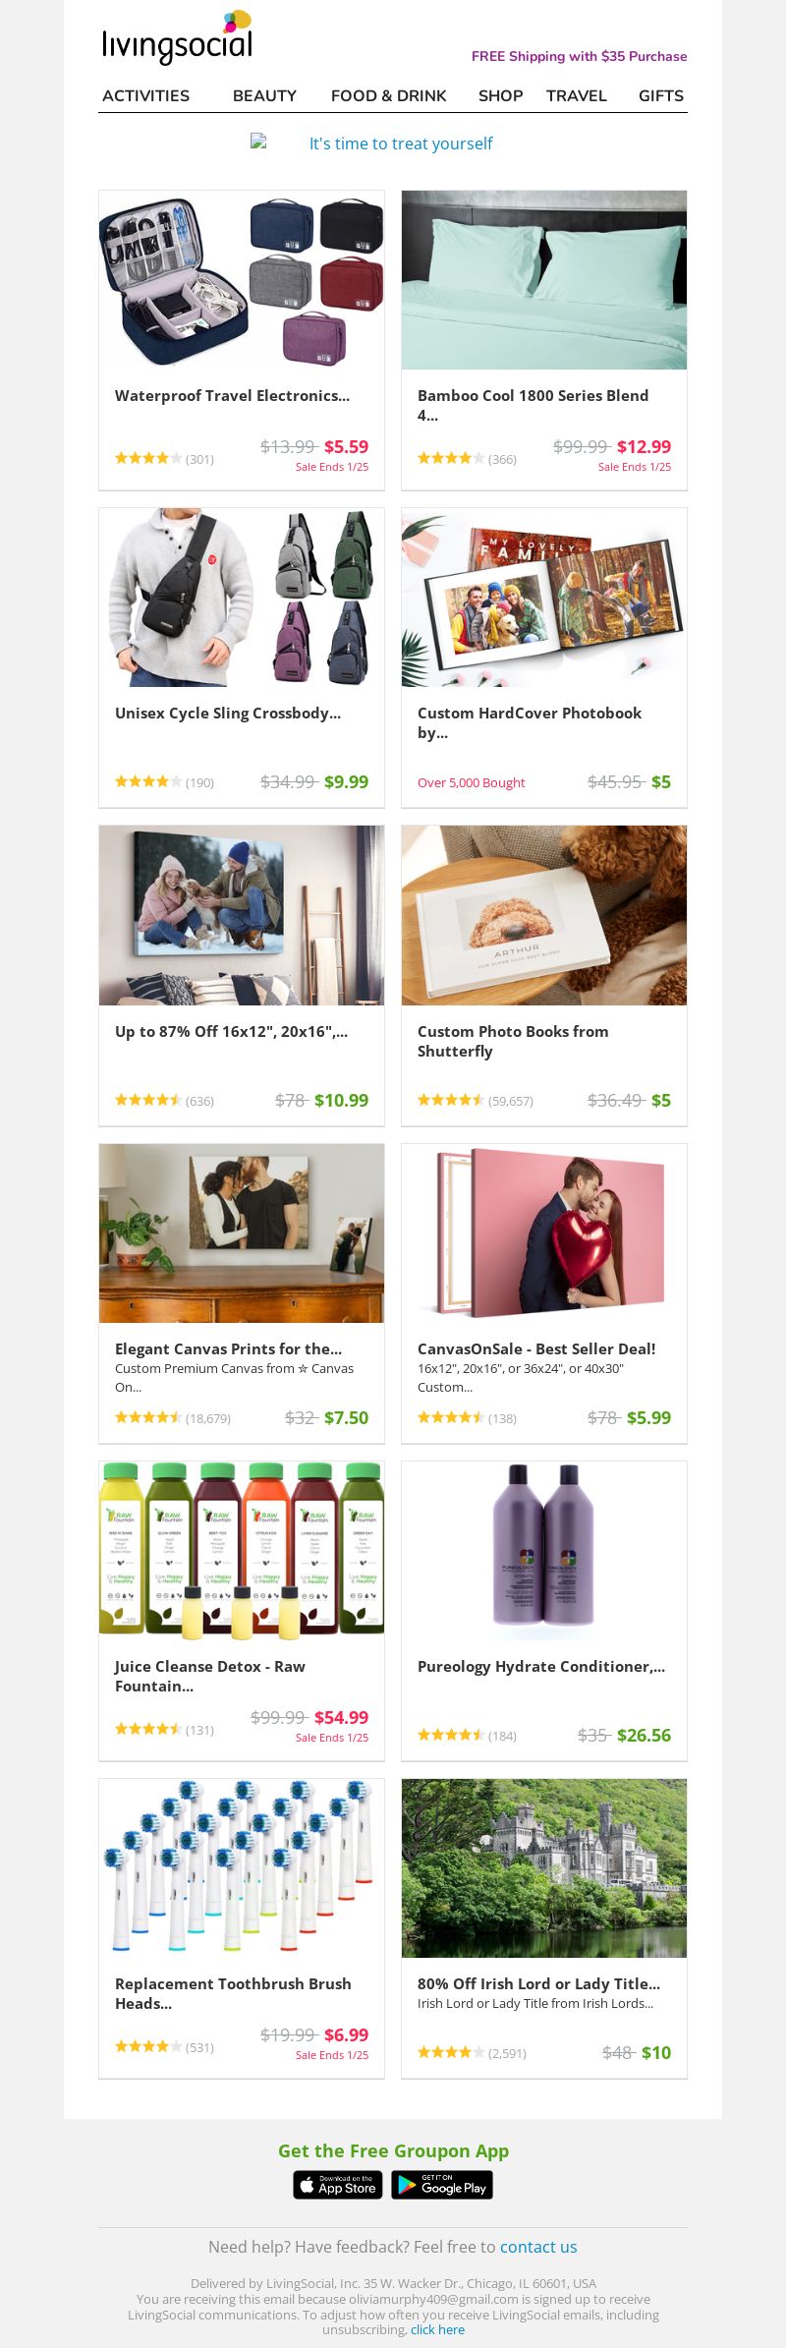Open the App Store download badge
786x2348 pixels.
pyautogui.click(x=338, y=2184)
